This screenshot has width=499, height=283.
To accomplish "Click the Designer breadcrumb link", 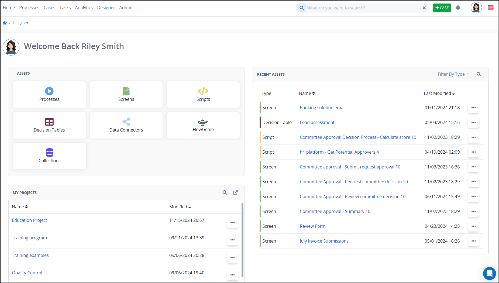I will 20,23.
